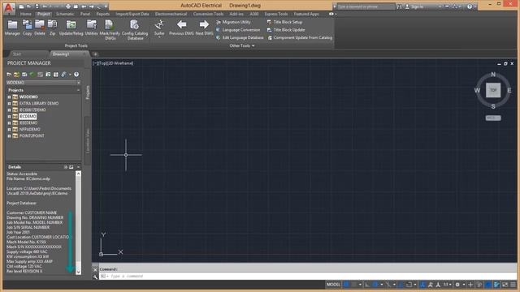
Task: Toggle grid display in status bar
Action: (x=346, y=285)
